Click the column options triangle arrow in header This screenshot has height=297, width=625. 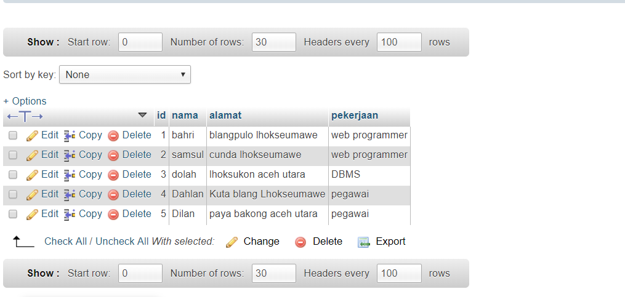coord(142,115)
